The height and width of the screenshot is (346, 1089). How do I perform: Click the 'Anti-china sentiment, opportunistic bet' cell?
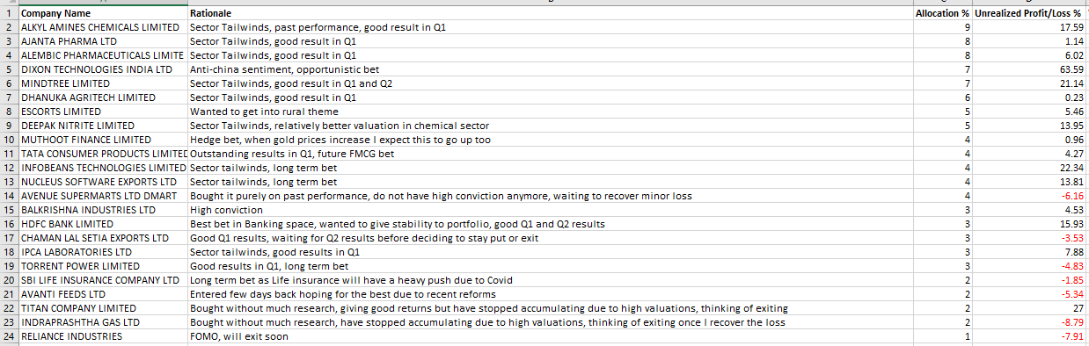(550, 69)
